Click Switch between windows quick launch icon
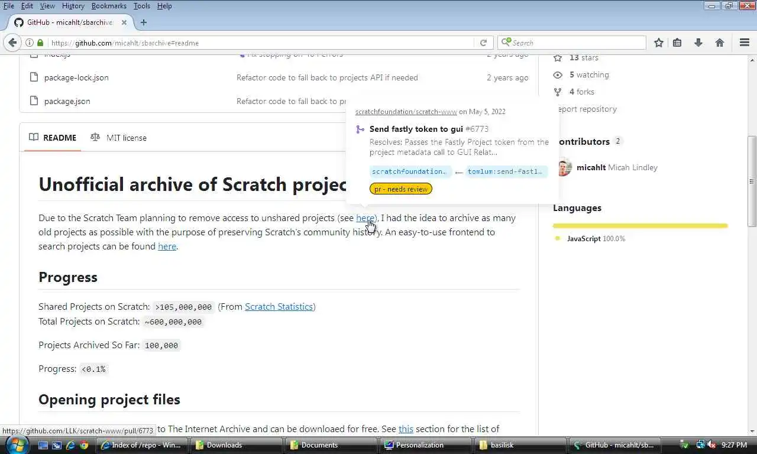Image resolution: width=757 pixels, height=454 pixels. pyautogui.click(x=57, y=445)
